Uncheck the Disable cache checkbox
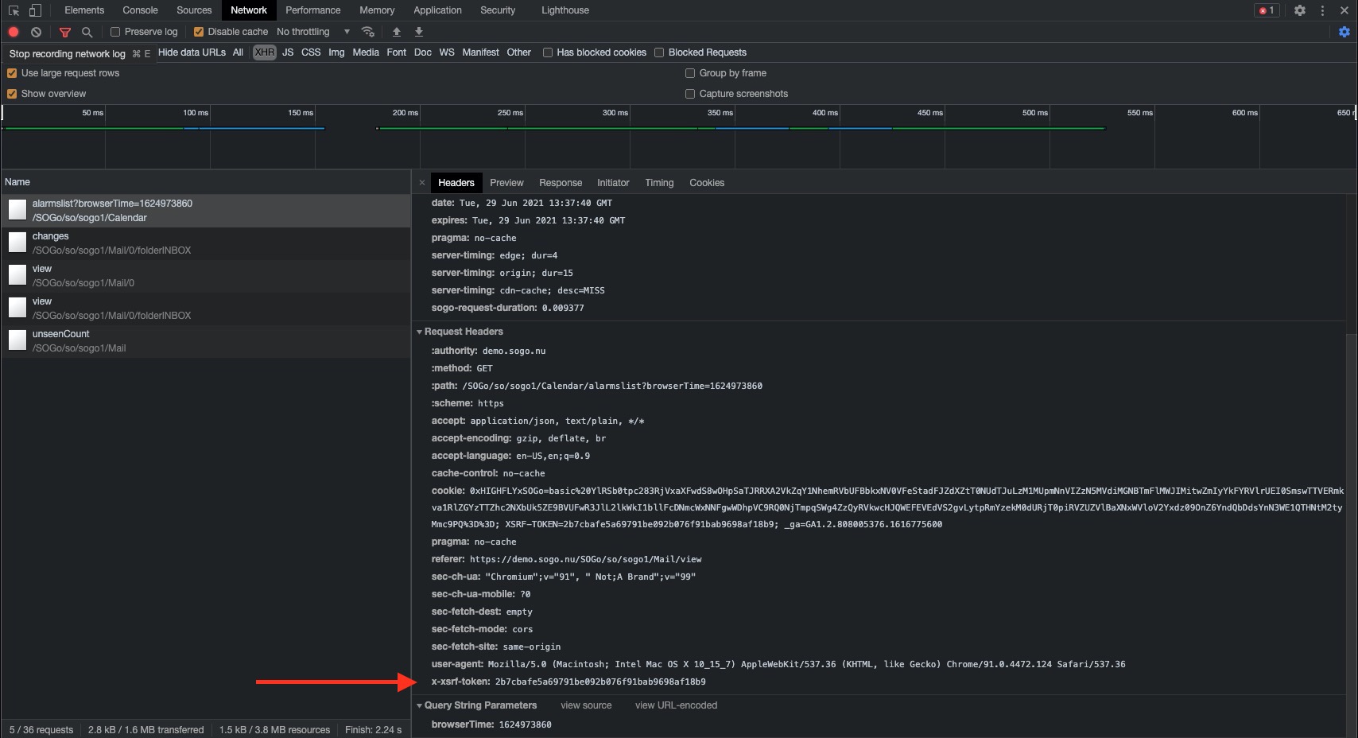The height and width of the screenshot is (738, 1358). (199, 32)
